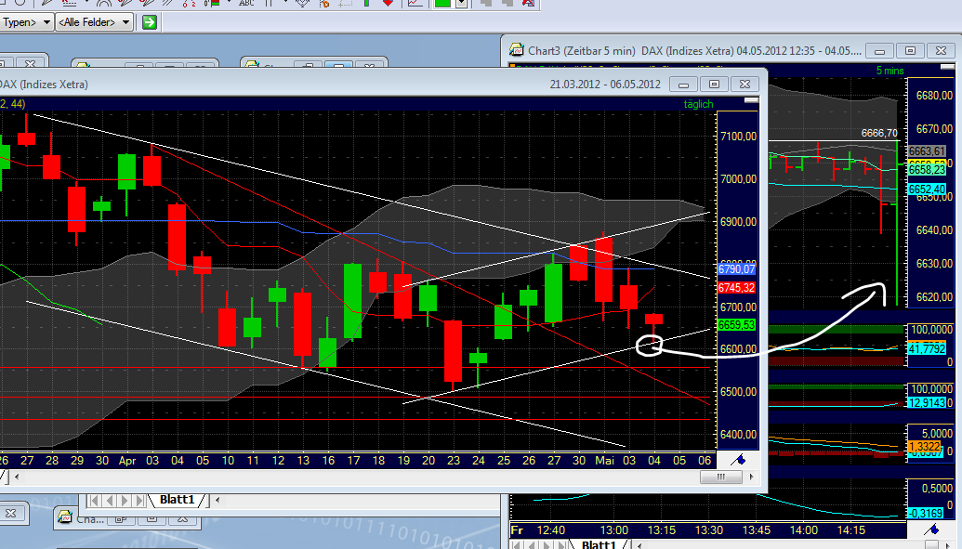Click the scroll-left arrow beside Blatt1 tab
The image size is (962, 549).
[x=217, y=500]
